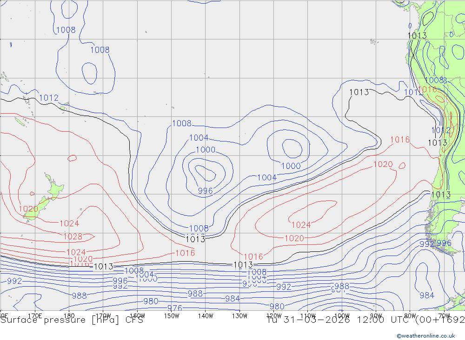Click the black 1013 label over Ecuador's coast
This screenshot has height=340, width=465.
[x=417, y=36]
